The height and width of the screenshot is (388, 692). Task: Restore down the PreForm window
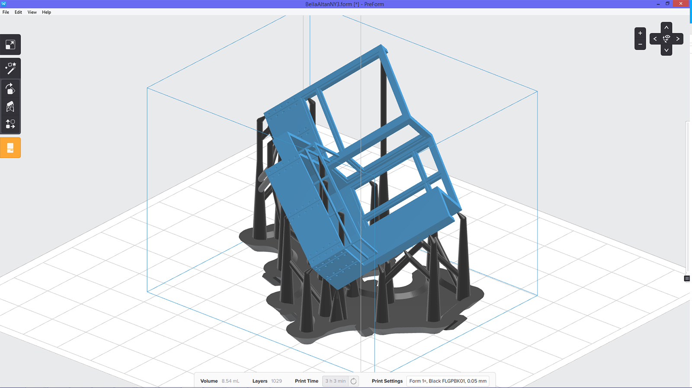pyautogui.click(x=667, y=4)
